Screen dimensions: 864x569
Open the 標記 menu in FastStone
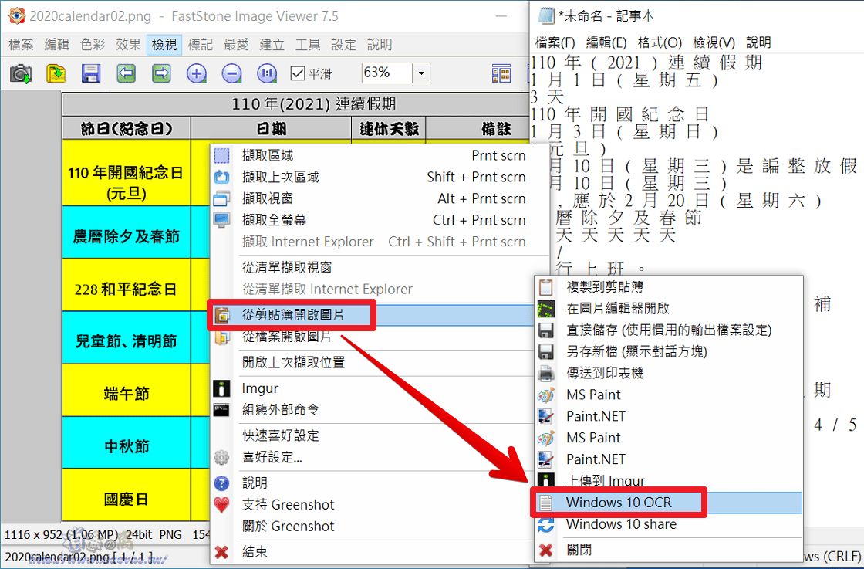pos(200,44)
